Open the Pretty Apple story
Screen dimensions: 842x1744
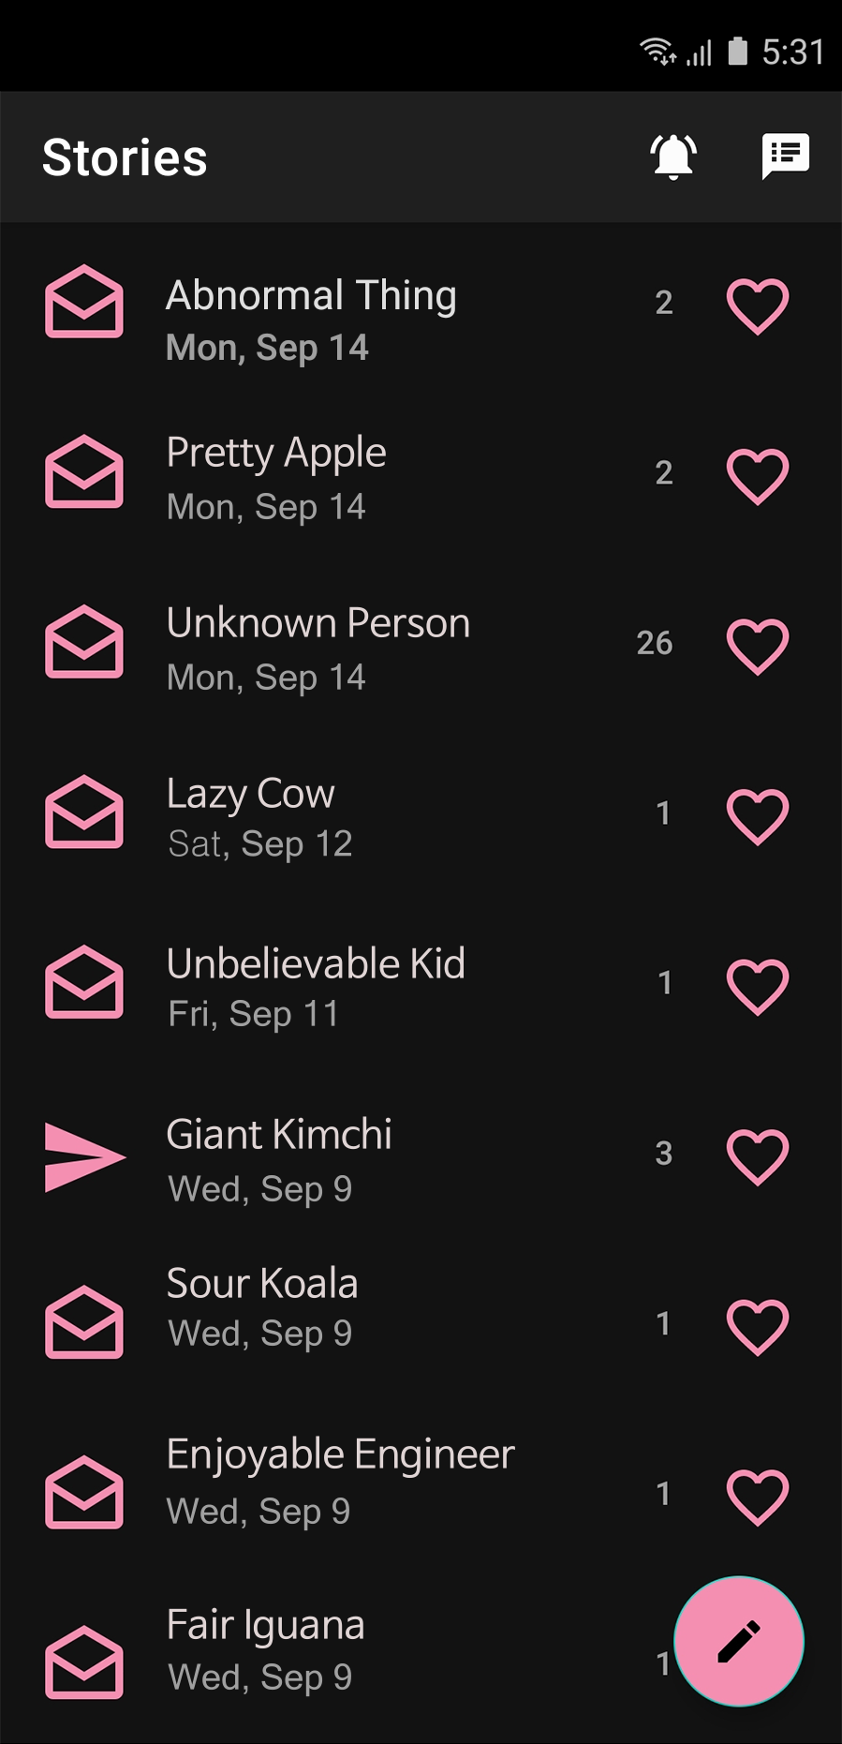tap(276, 454)
